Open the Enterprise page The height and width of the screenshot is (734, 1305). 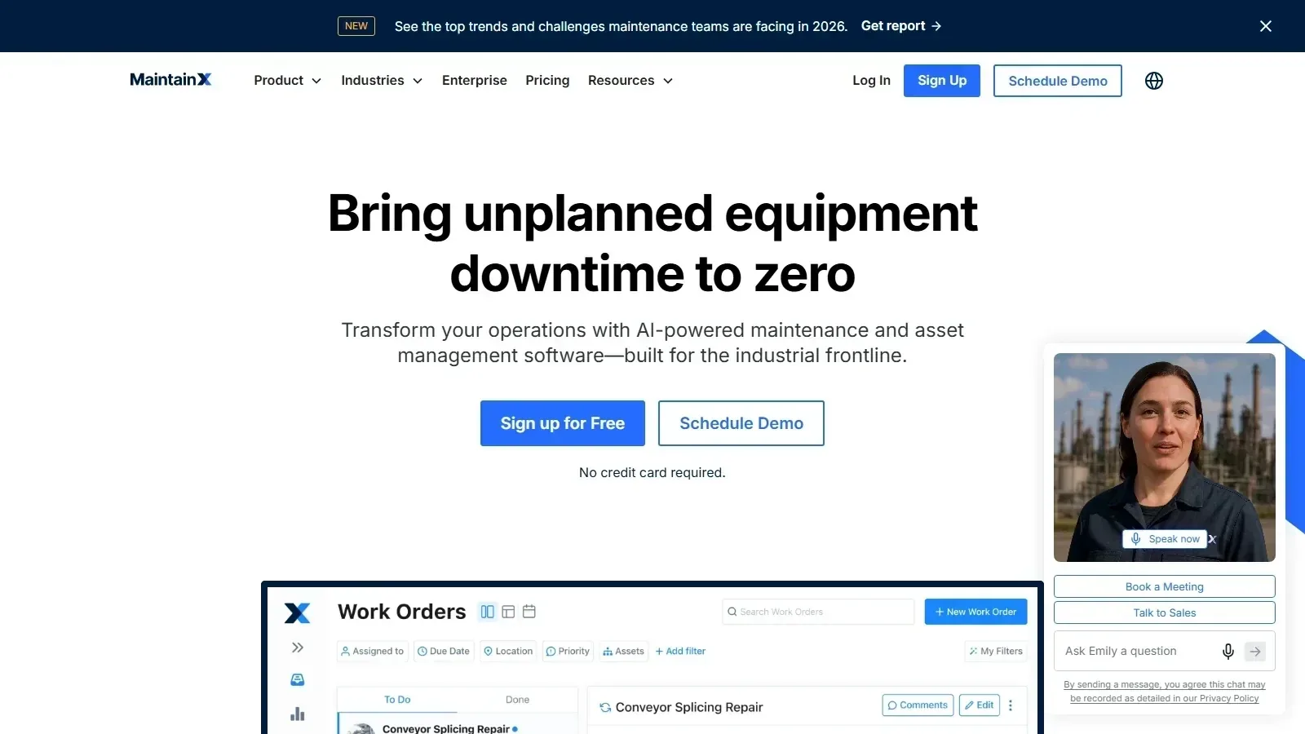475,81
